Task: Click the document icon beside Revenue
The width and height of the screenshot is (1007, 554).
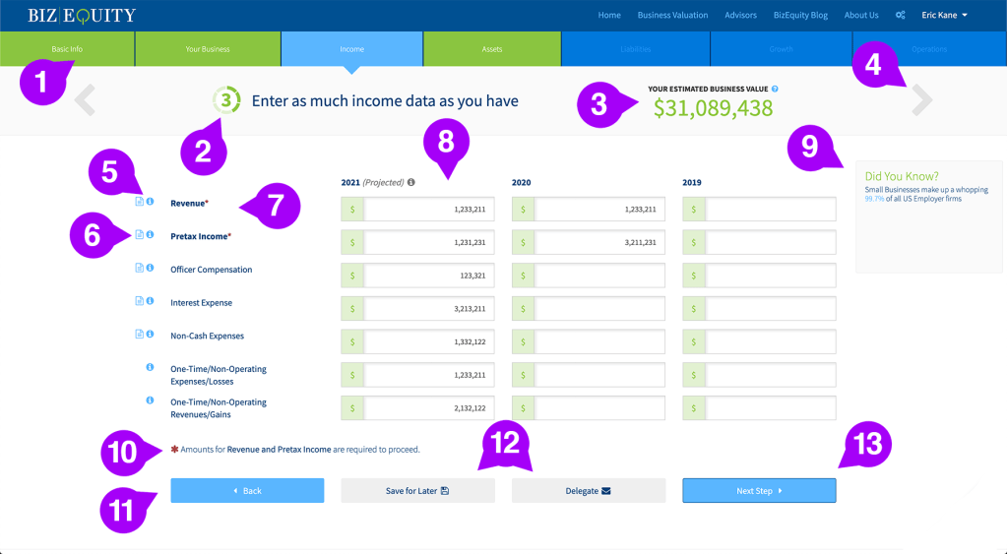Action: (x=139, y=202)
